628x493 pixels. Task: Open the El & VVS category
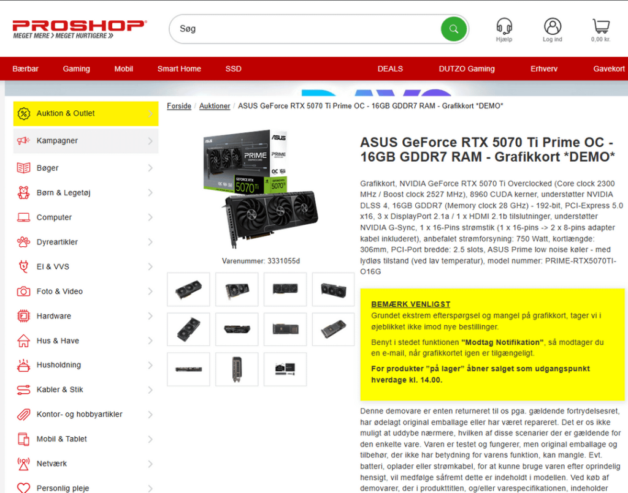(x=86, y=266)
